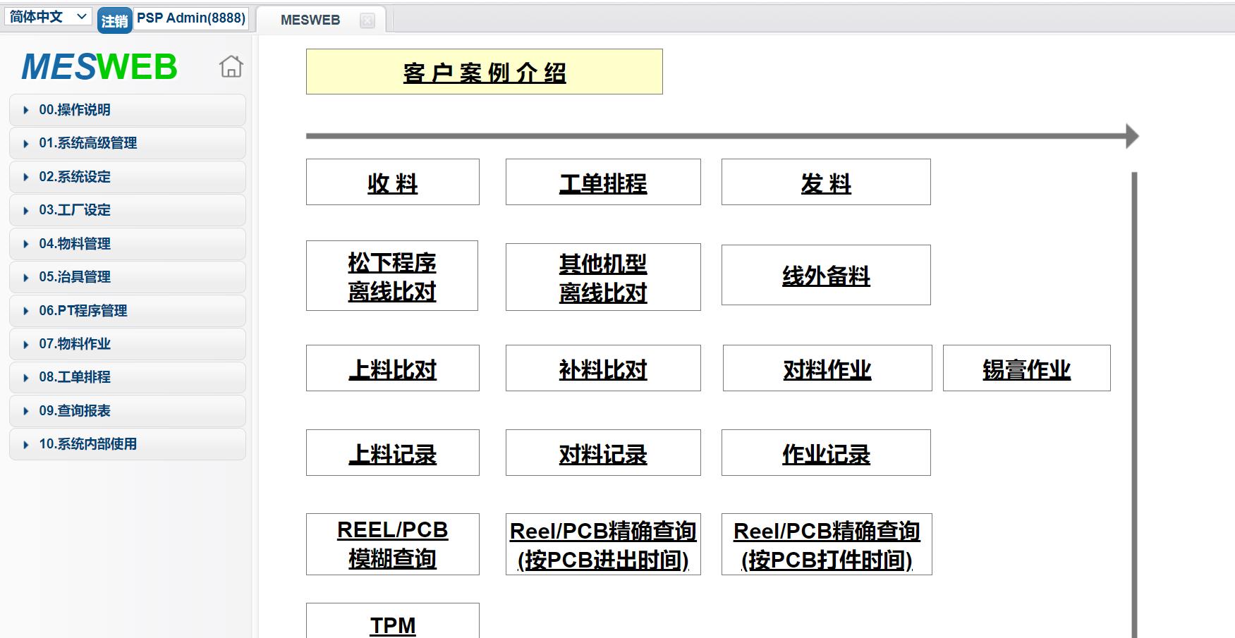Open 作业记录 link
Image resolution: width=1235 pixels, height=638 pixels.
click(x=826, y=453)
